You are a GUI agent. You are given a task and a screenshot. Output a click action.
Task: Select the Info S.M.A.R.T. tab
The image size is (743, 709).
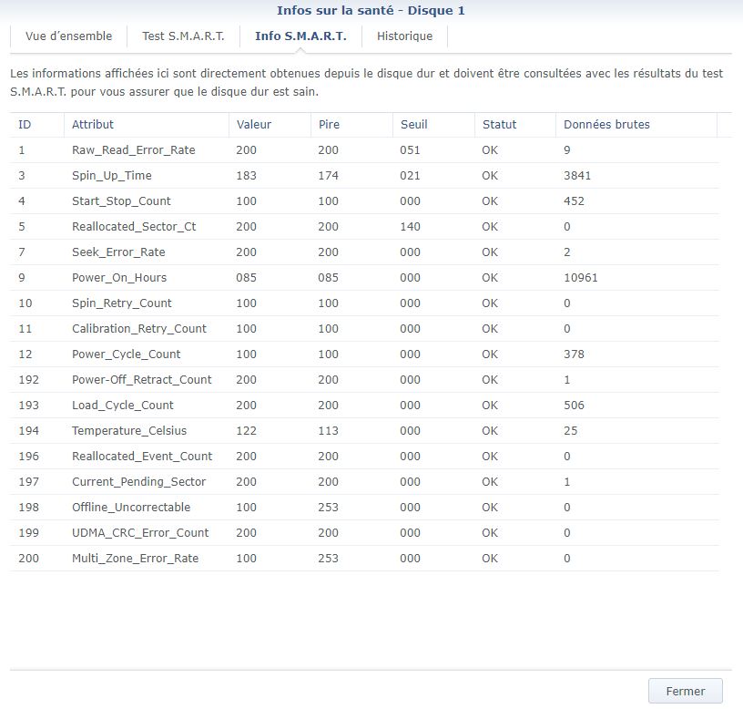(x=300, y=36)
